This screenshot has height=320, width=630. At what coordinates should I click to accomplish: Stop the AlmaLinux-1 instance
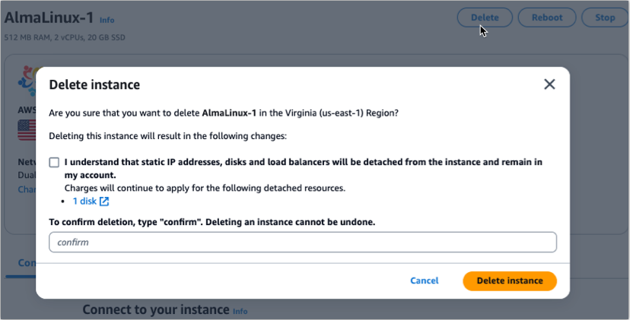(x=604, y=17)
